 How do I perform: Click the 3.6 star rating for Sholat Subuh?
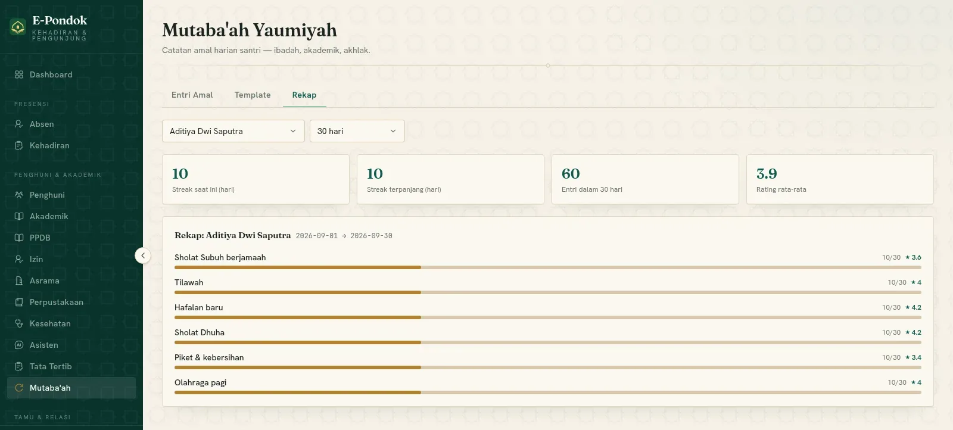(x=913, y=257)
